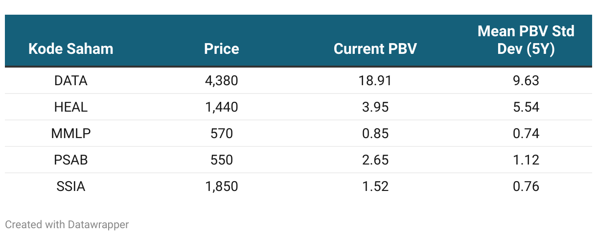Select the DATA stock code cell
The height and width of the screenshot is (236, 597).
(x=70, y=81)
